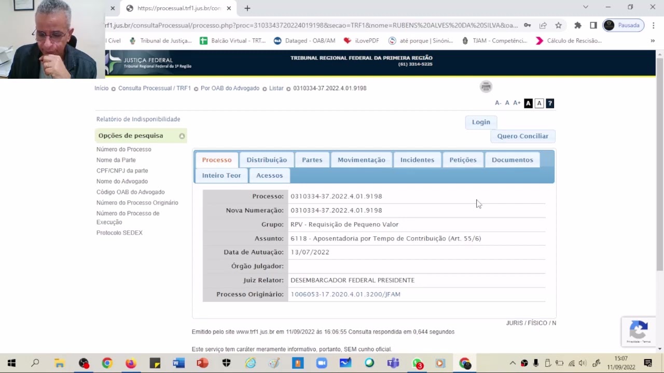
Task: Search by Nome do Advogado
Action: coord(122,181)
